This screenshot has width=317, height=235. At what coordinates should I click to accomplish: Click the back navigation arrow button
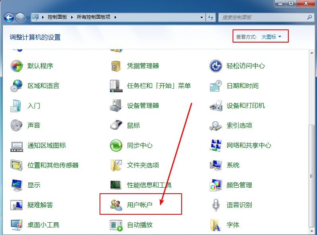coord(9,17)
